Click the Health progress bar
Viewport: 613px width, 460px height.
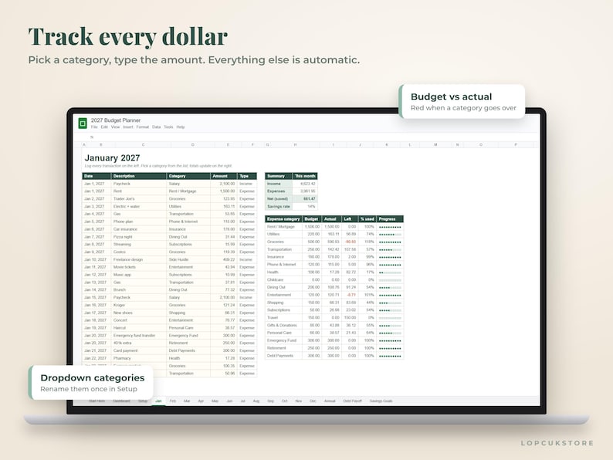390,272
